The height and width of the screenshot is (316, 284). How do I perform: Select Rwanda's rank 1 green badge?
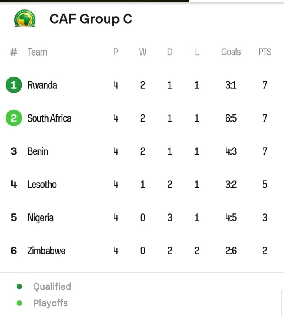click(x=14, y=85)
